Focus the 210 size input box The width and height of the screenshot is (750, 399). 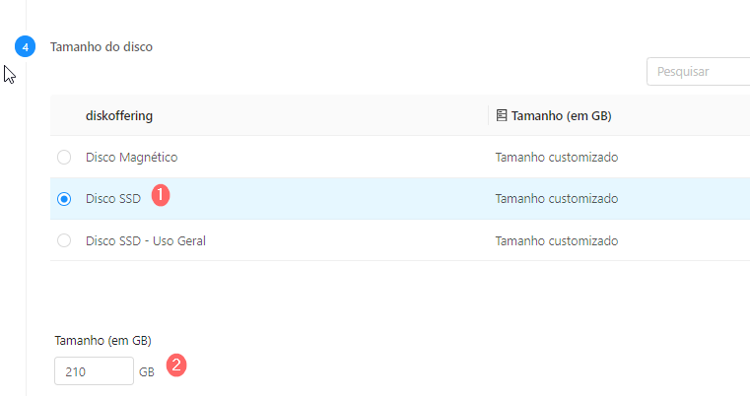pos(94,370)
